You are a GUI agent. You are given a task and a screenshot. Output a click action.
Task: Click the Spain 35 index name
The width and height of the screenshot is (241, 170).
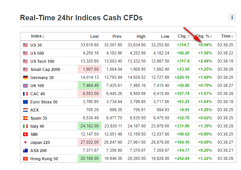tap(38, 118)
